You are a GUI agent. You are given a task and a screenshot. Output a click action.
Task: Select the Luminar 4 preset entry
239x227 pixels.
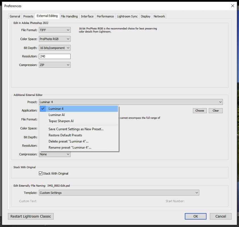point(79,109)
